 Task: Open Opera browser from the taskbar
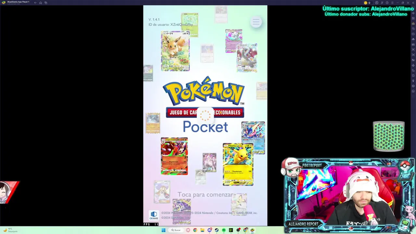coord(188,230)
